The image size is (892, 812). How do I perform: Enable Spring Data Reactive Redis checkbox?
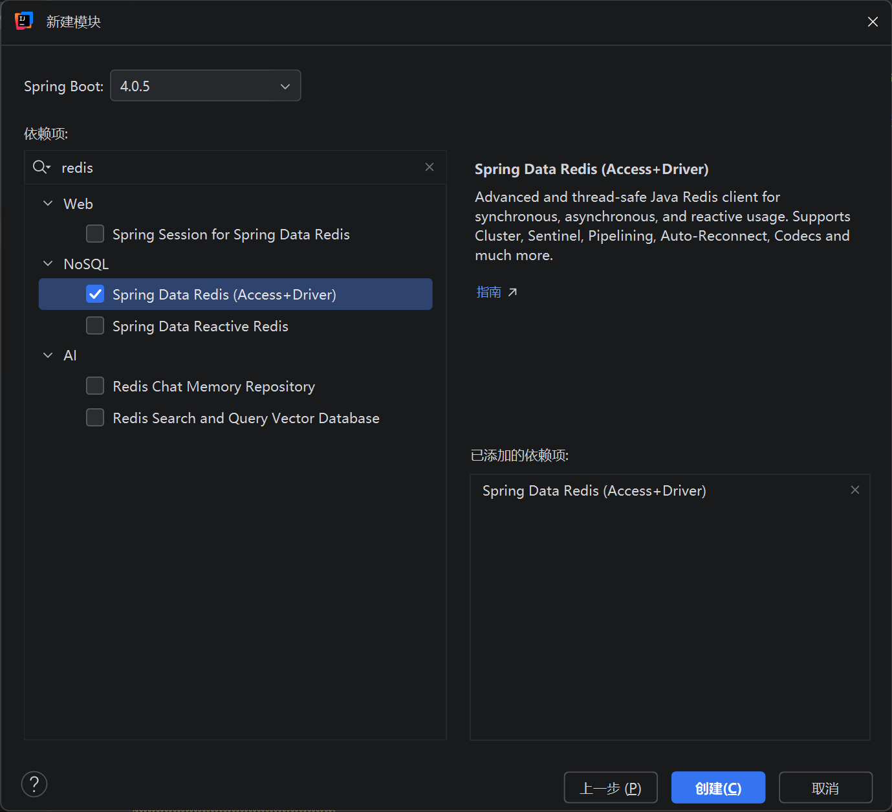[x=95, y=325]
